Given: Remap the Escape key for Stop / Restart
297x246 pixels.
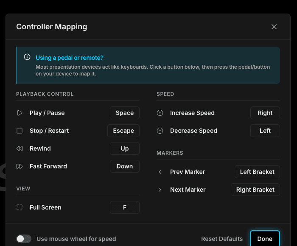Looking at the screenshot, I should tap(123, 131).
